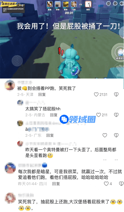The width and height of the screenshot is (124, 212).
Task: Open the star-path progress panel
Action: 13,8
